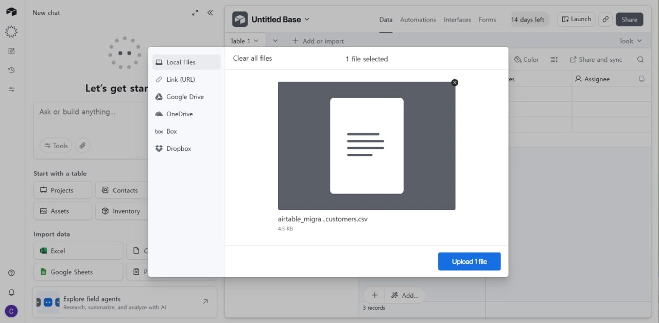659x323 pixels.
Task: Remove the selected file with X icon
Action: (x=455, y=83)
